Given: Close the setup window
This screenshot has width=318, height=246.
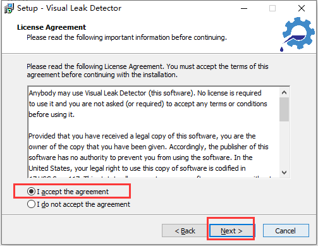Looking at the screenshot, I should click(302, 8).
